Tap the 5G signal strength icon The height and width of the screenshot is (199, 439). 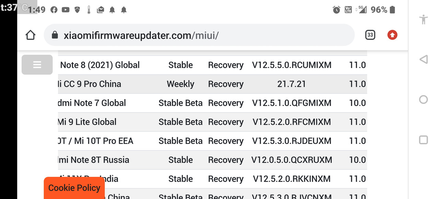(361, 10)
